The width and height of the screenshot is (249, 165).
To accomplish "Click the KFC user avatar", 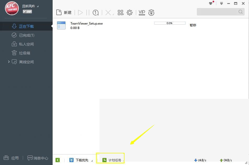I will (12, 8).
